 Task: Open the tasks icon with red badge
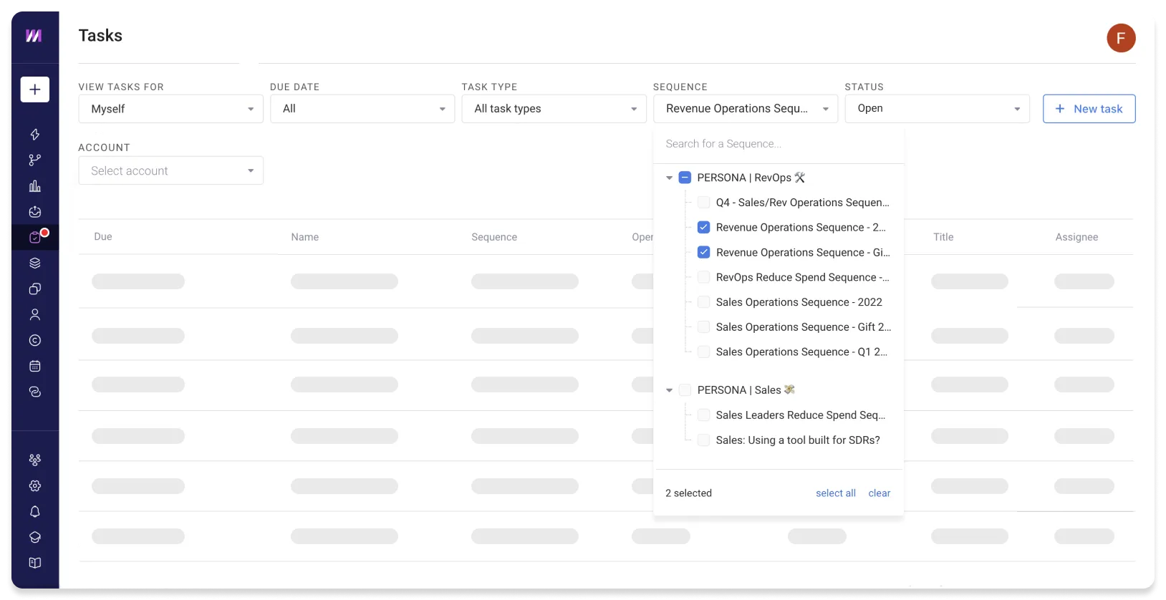point(34,237)
